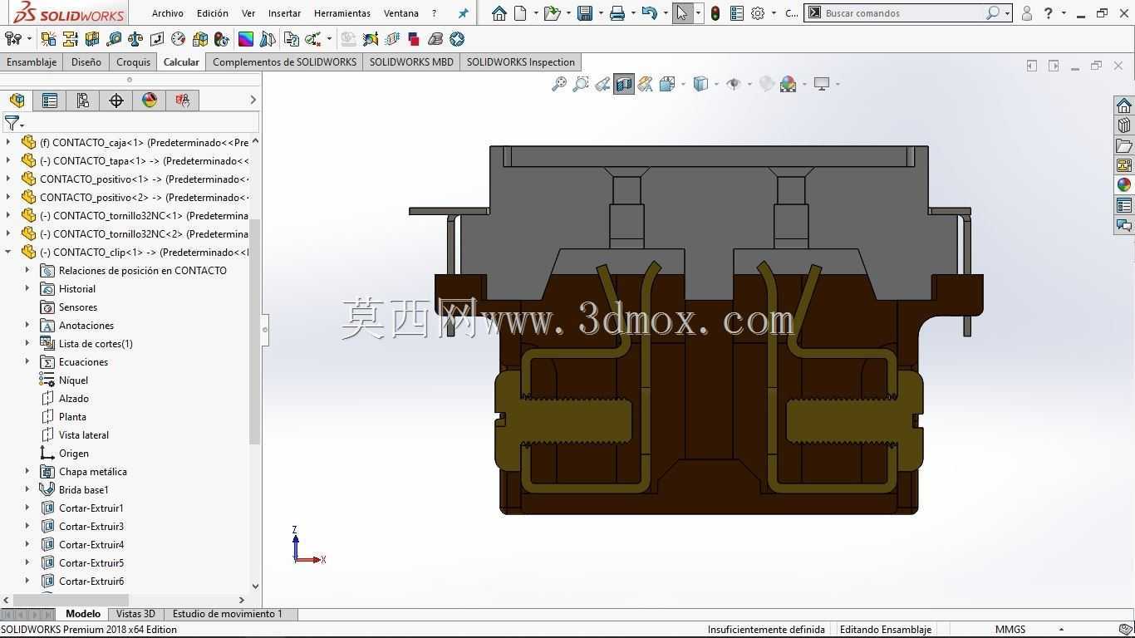Viewport: 1135px width, 638px height.
Task: Open the Herramientas menu
Action: (x=342, y=13)
